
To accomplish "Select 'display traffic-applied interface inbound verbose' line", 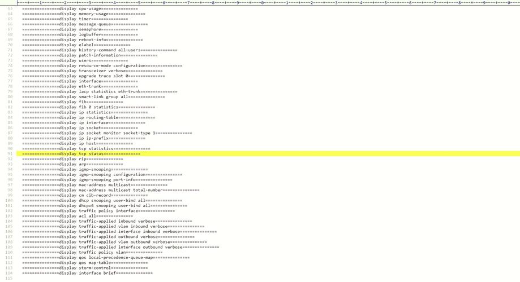I will pos(119,232).
